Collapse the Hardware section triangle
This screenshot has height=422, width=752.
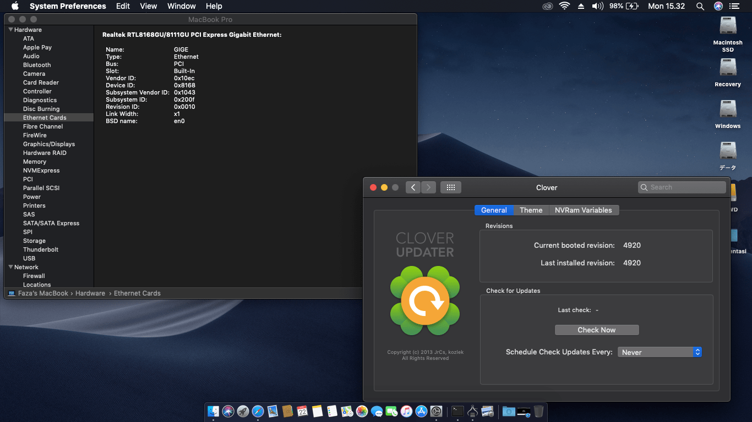[10, 30]
